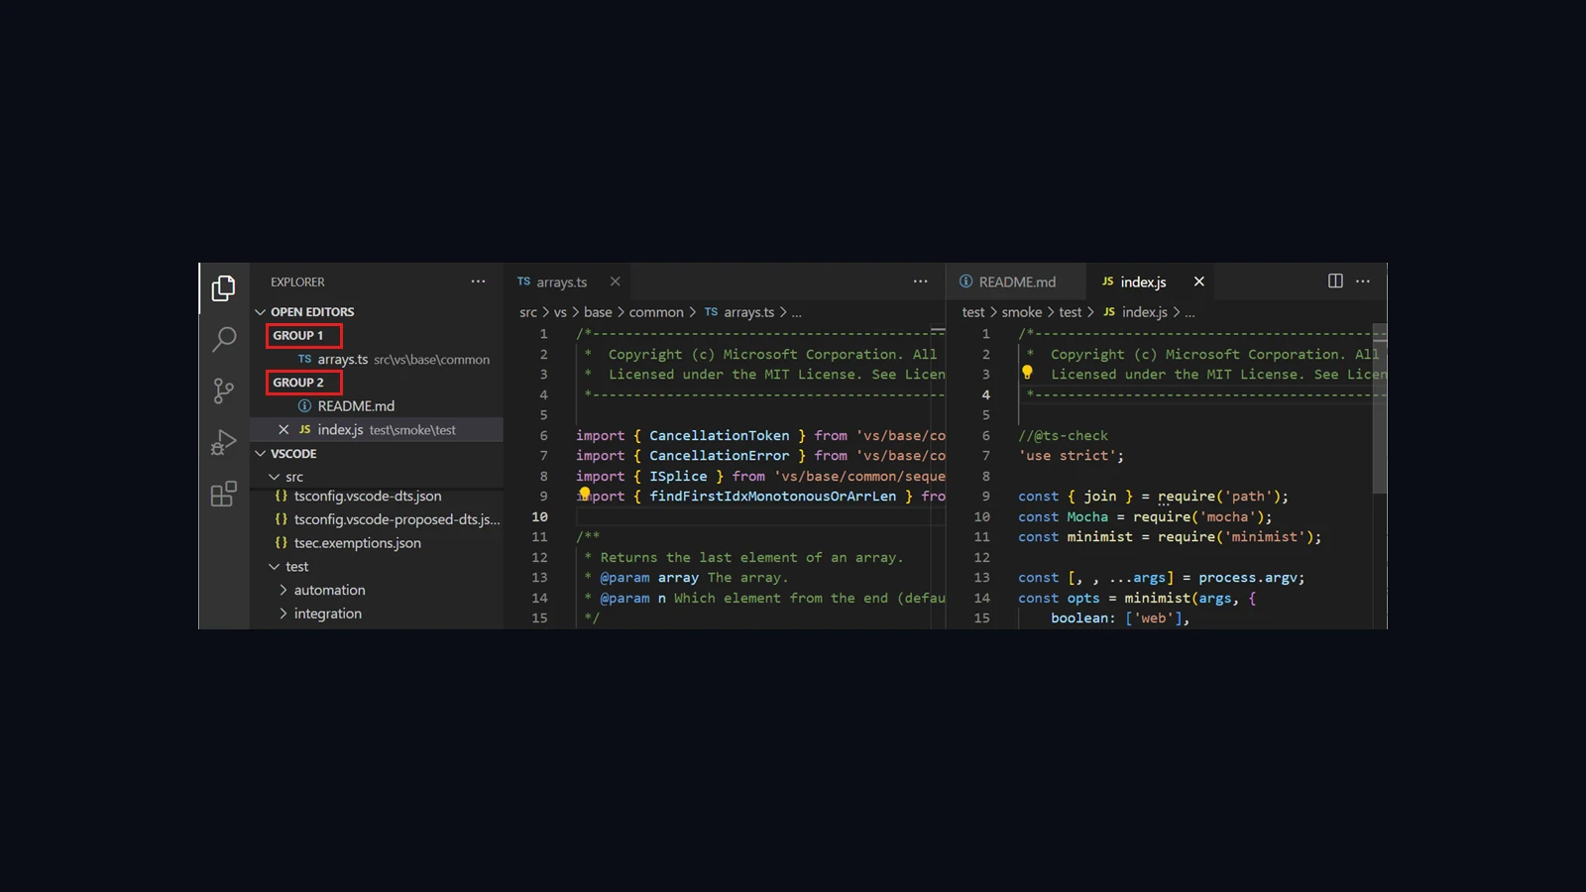Click 'minimist(args, {' on line 14
Image resolution: width=1586 pixels, height=892 pixels.
click(1189, 599)
